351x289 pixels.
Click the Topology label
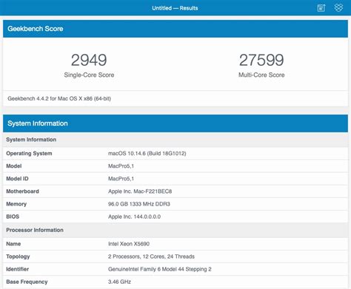[18, 256]
